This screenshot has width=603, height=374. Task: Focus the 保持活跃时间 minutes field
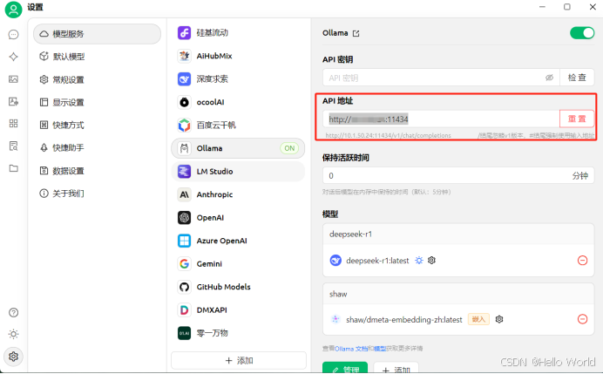coord(458,176)
